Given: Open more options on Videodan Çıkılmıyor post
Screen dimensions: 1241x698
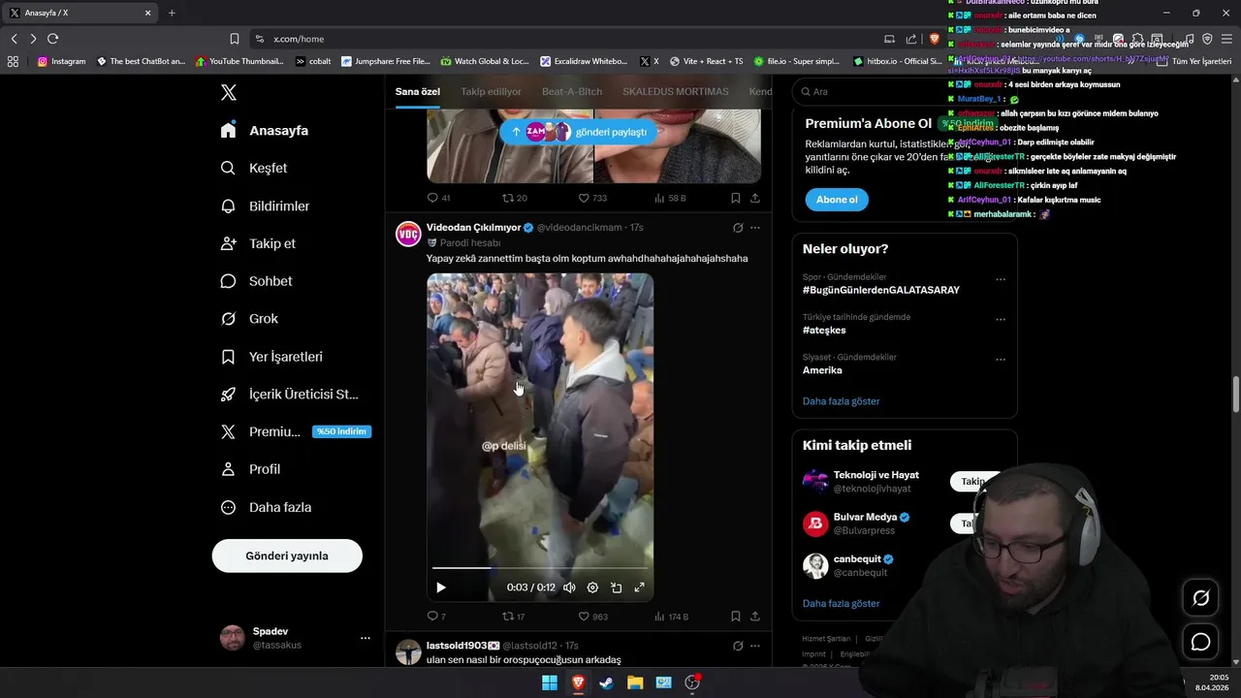Looking at the screenshot, I should [755, 228].
